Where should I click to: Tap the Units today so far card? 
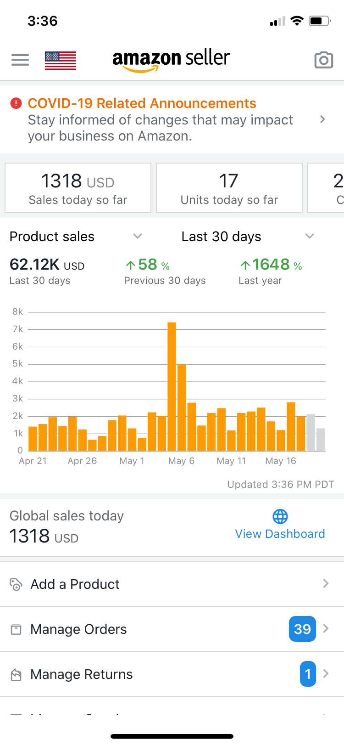[x=229, y=188]
